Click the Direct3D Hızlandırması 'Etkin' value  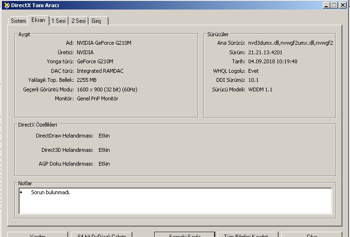pyautogui.click(x=104, y=150)
